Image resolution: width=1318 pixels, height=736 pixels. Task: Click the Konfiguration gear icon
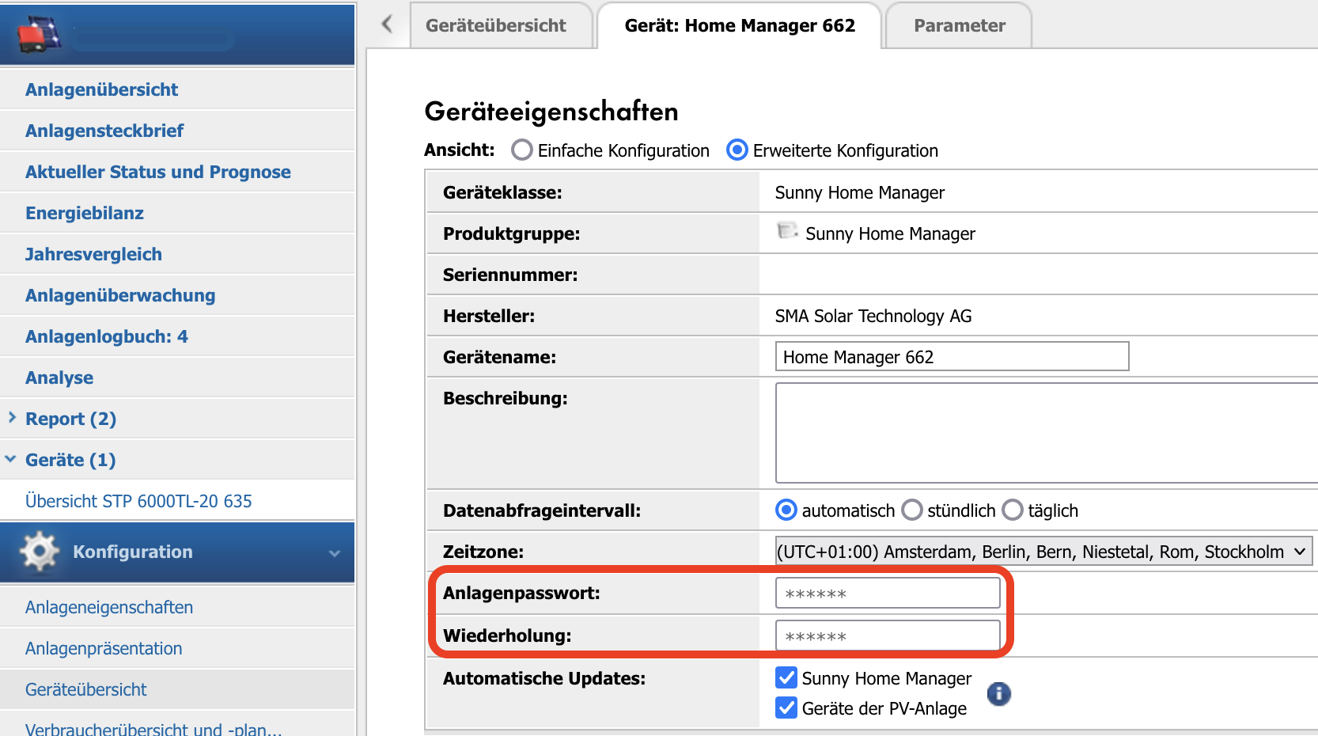click(x=40, y=552)
